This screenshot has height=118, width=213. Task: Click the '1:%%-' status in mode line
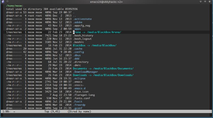click(x=6, y=112)
